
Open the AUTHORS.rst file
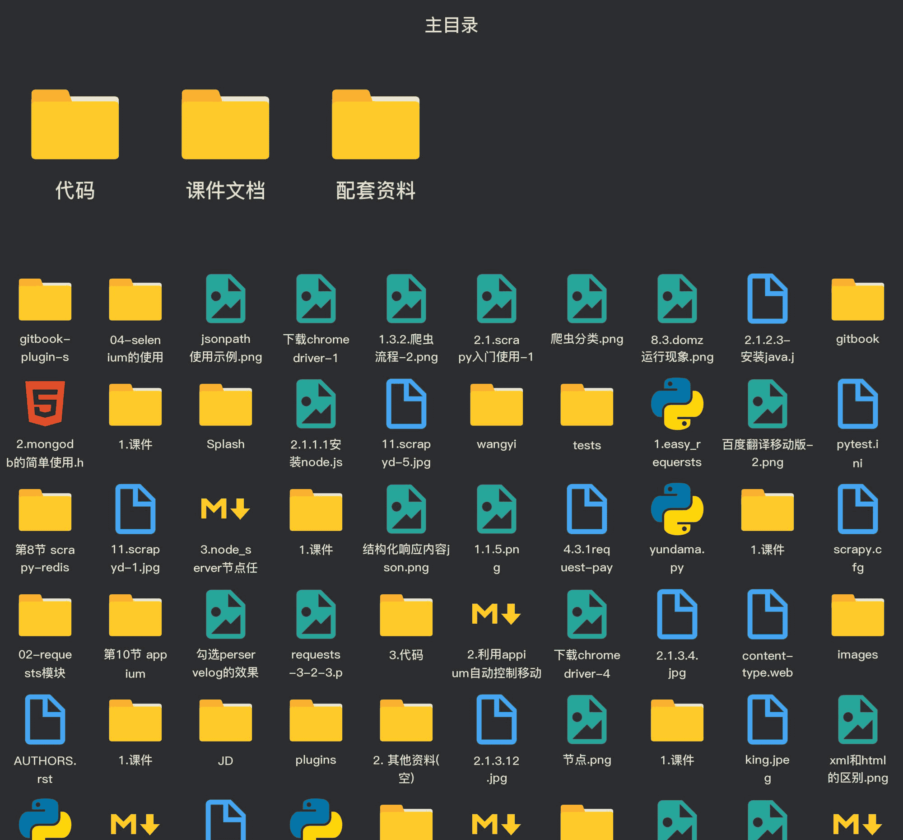[45, 719]
